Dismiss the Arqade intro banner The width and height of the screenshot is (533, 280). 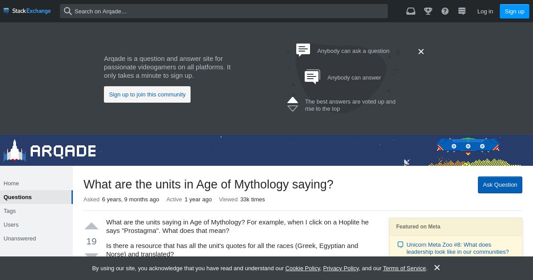(x=421, y=52)
